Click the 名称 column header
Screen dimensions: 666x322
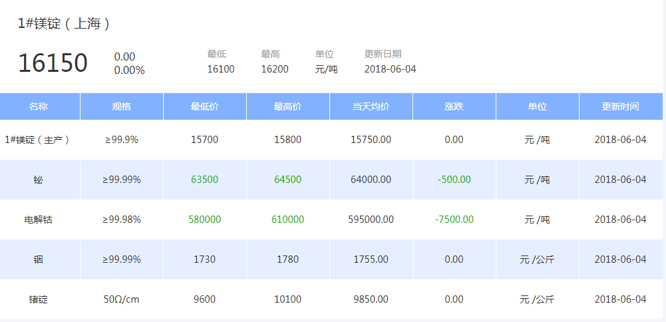click(x=39, y=106)
